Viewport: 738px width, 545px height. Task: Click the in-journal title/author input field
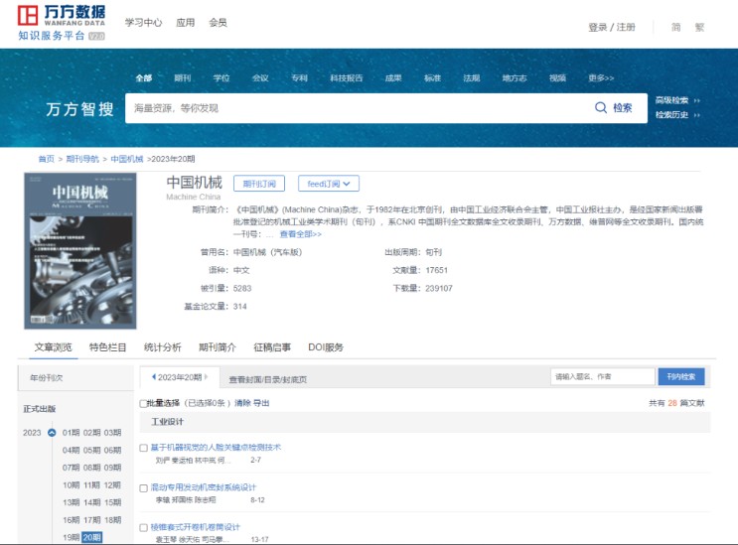click(x=603, y=376)
